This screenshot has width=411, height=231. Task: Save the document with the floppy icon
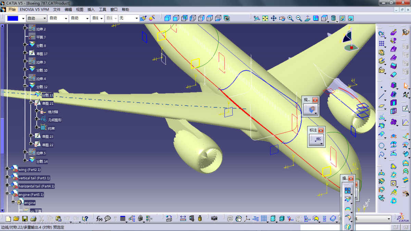(25, 219)
